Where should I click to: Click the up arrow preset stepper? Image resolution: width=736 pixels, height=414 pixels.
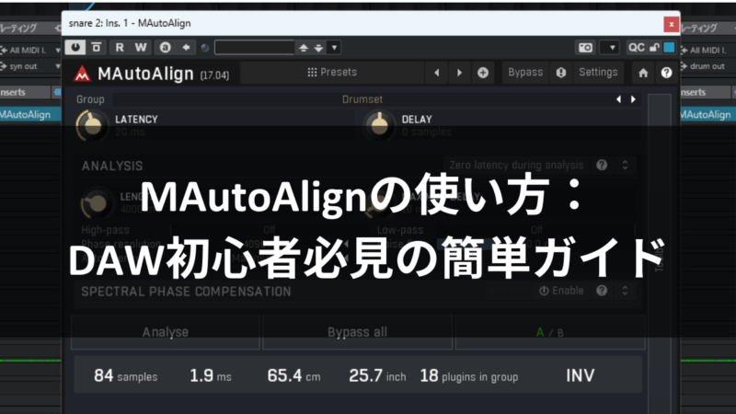[x=304, y=48]
